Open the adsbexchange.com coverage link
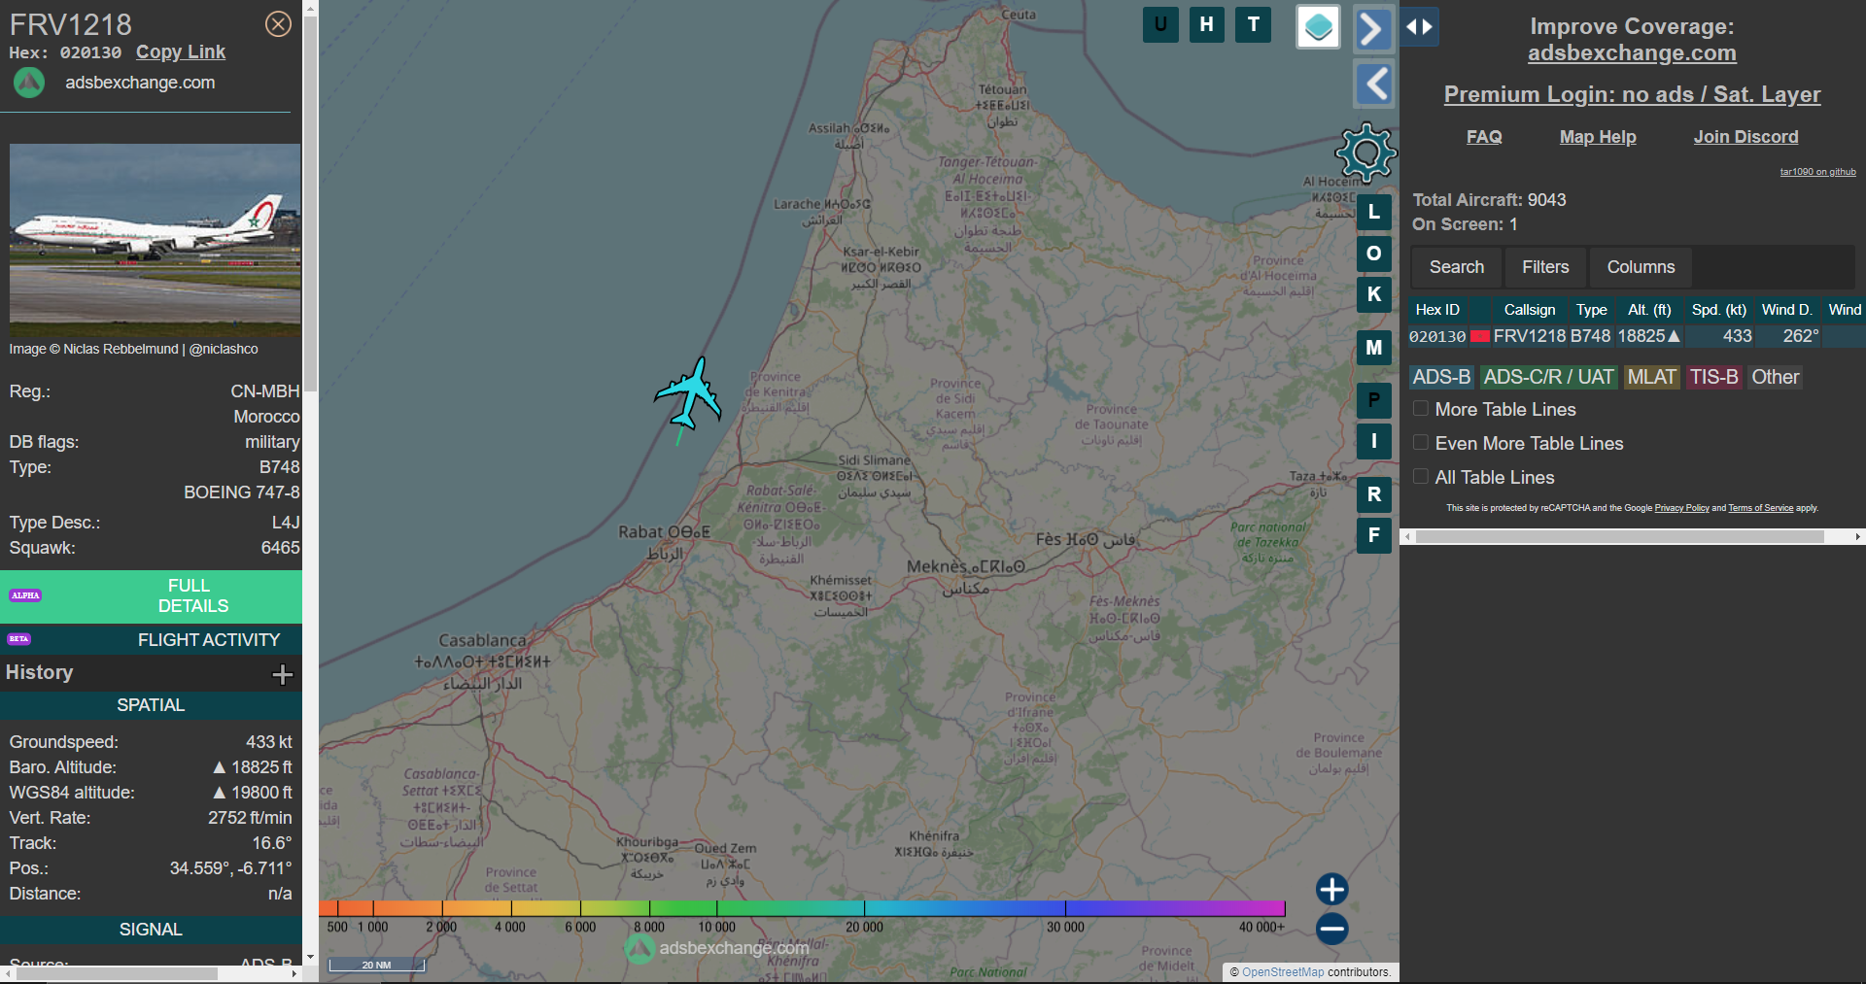1866x984 pixels. point(1632,53)
